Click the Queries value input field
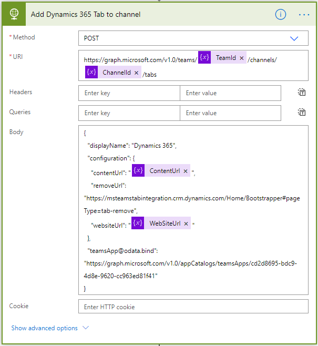318x346 pixels. tap(230, 113)
